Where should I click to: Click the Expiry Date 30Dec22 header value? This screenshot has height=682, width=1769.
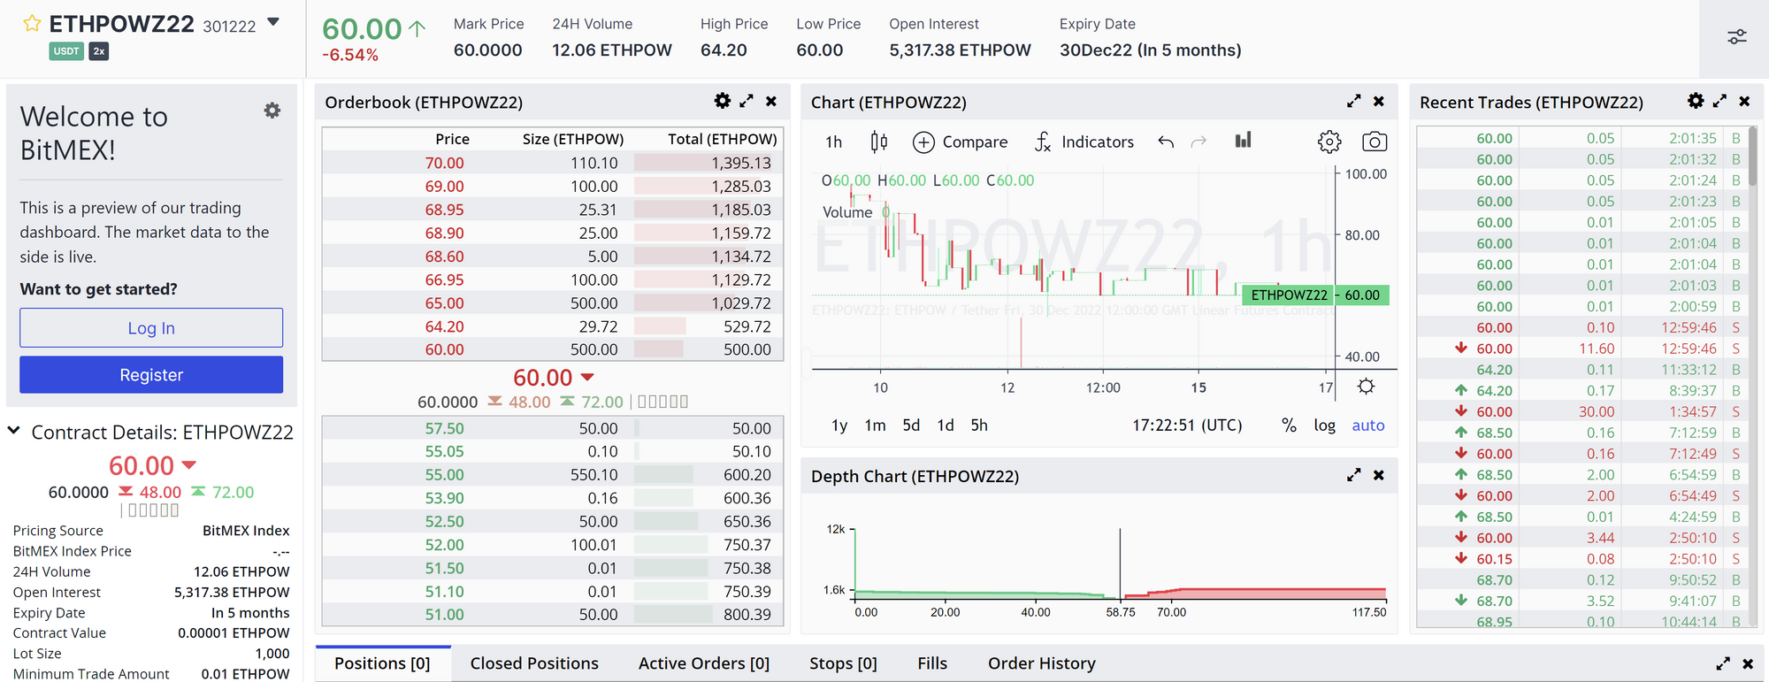click(1150, 50)
